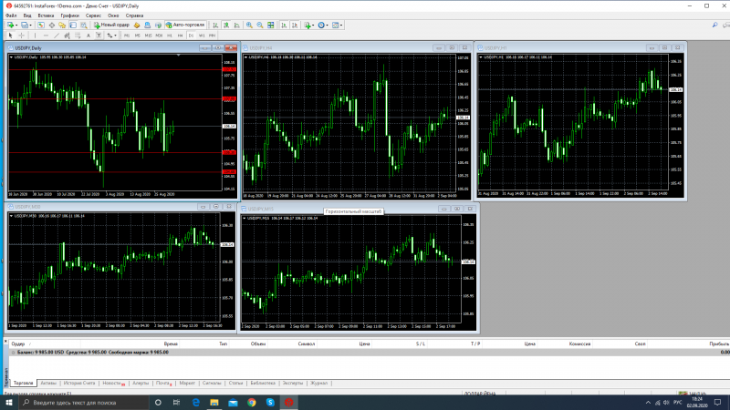Draw a vertical line tool
The width and height of the screenshot is (730, 410).
(35, 36)
